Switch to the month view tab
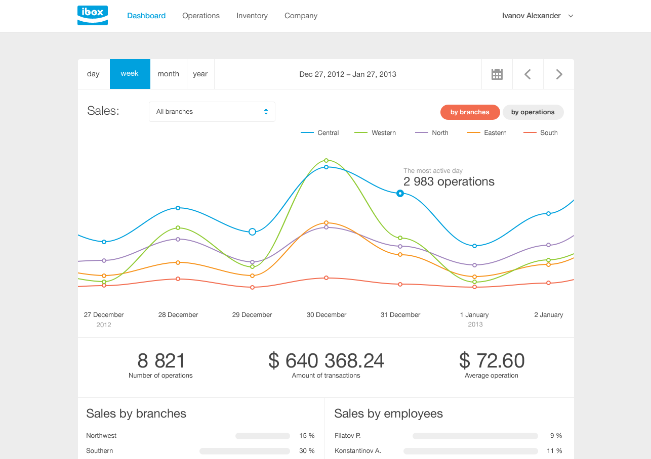This screenshot has height=459, width=651. (168, 74)
